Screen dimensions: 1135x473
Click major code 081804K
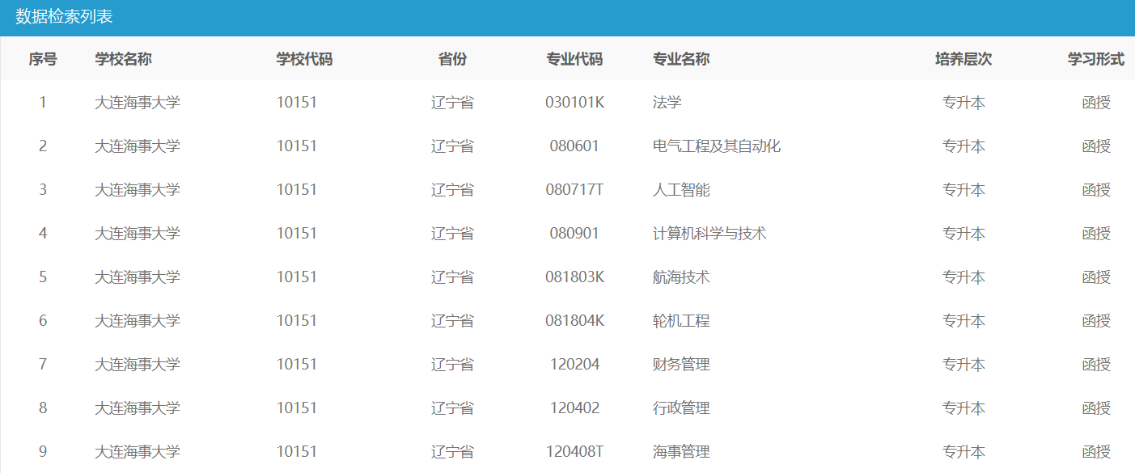click(x=574, y=321)
